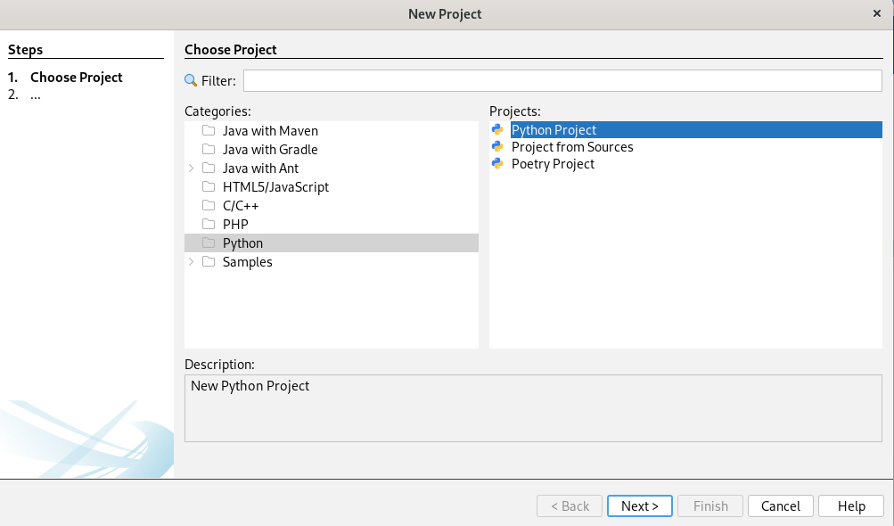Select the Java with Gradle category

point(269,150)
